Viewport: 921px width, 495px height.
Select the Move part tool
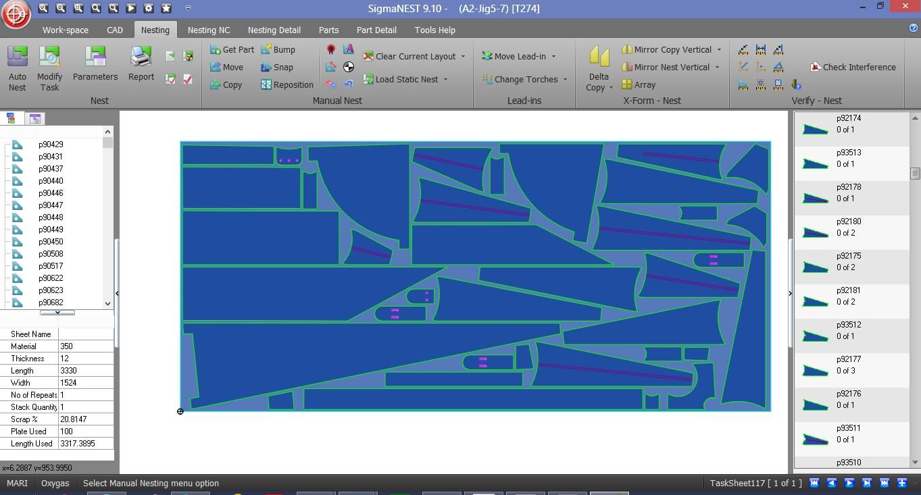tap(226, 67)
